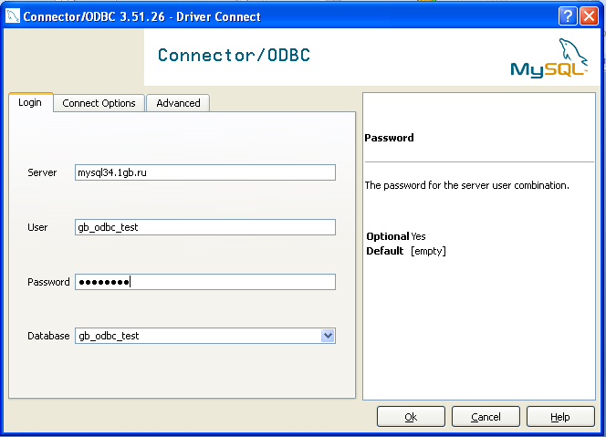Click the bold Password heading in the help panel
Viewport: 606px width, 437px height.
point(389,138)
